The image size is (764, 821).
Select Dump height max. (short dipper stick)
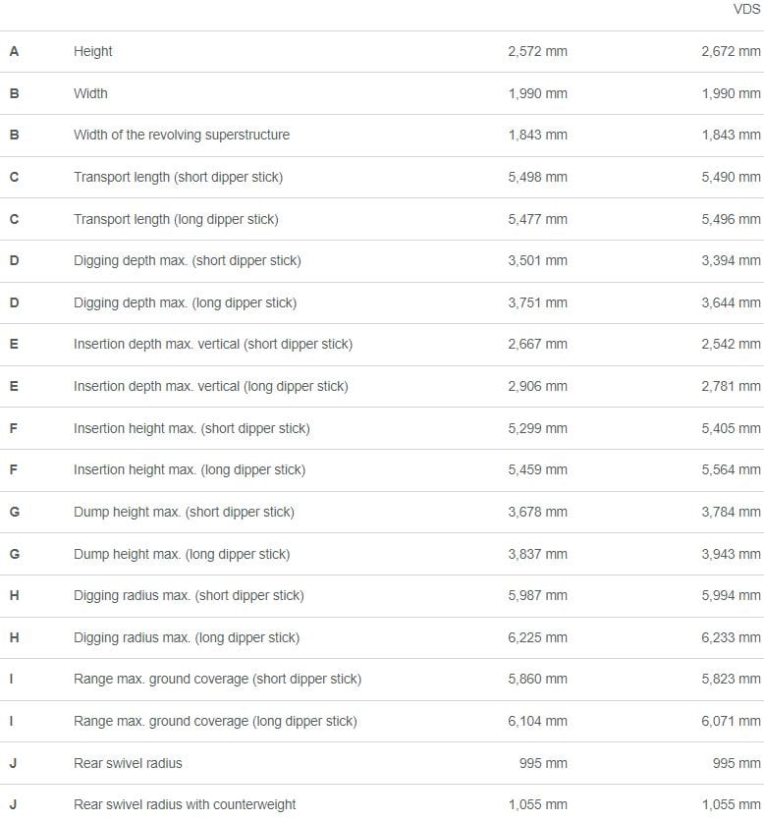pyautogui.click(x=184, y=512)
